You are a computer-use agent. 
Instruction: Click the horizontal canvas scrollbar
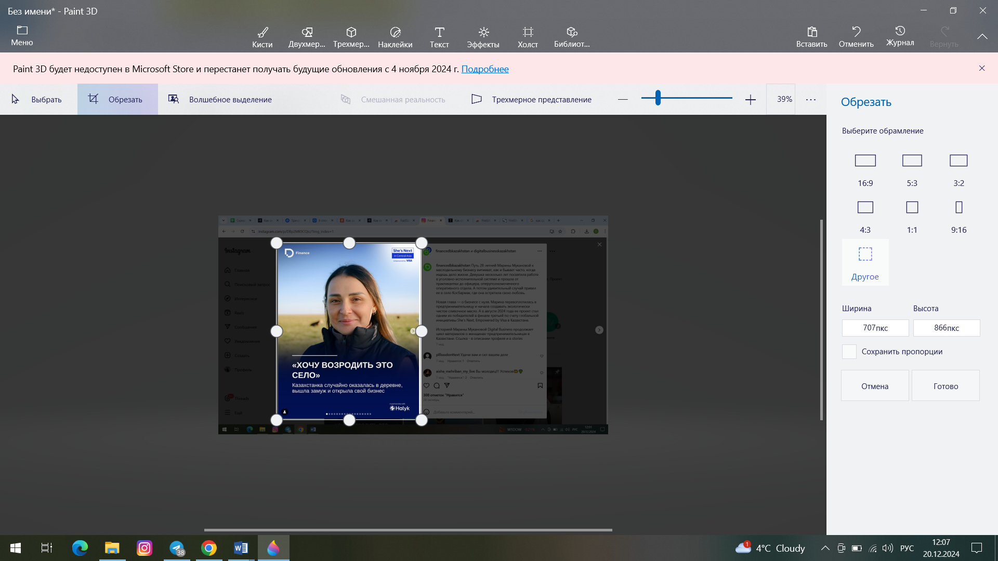coord(408,530)
